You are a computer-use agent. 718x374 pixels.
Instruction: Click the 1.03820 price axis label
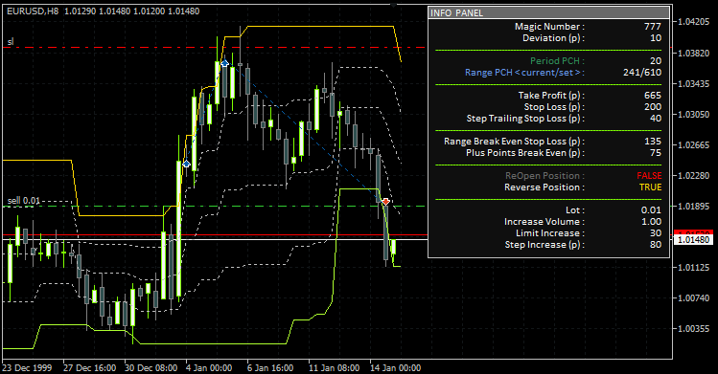click(x=694, y=54)
